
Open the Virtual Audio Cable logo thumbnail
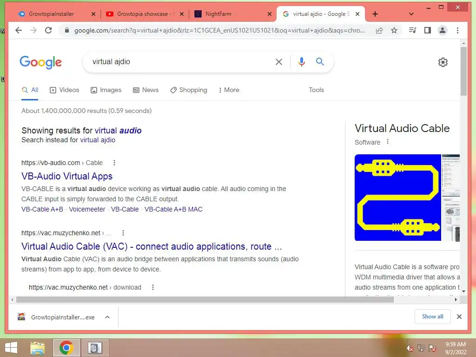(x=398, y=198)
